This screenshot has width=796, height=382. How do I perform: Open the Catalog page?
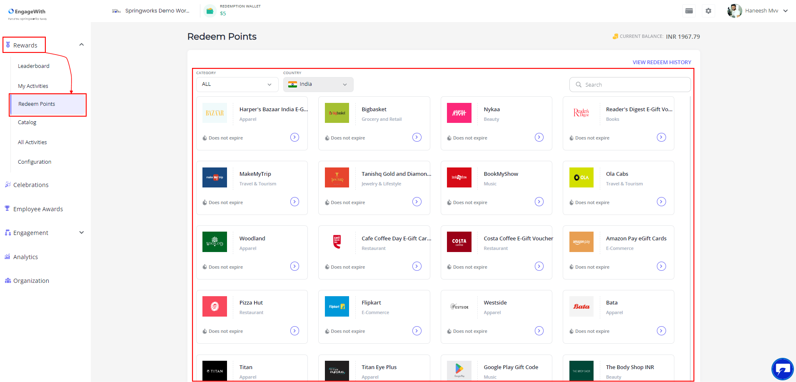point(27,122)
